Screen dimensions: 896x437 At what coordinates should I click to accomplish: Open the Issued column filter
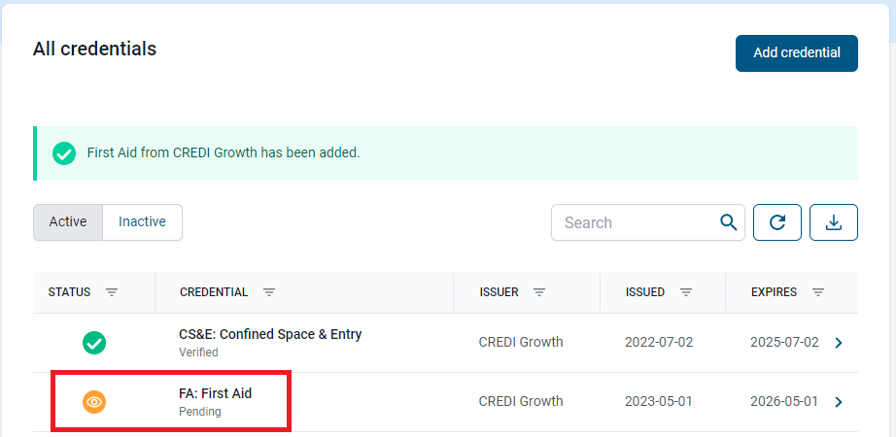click(x=686, y=292)
